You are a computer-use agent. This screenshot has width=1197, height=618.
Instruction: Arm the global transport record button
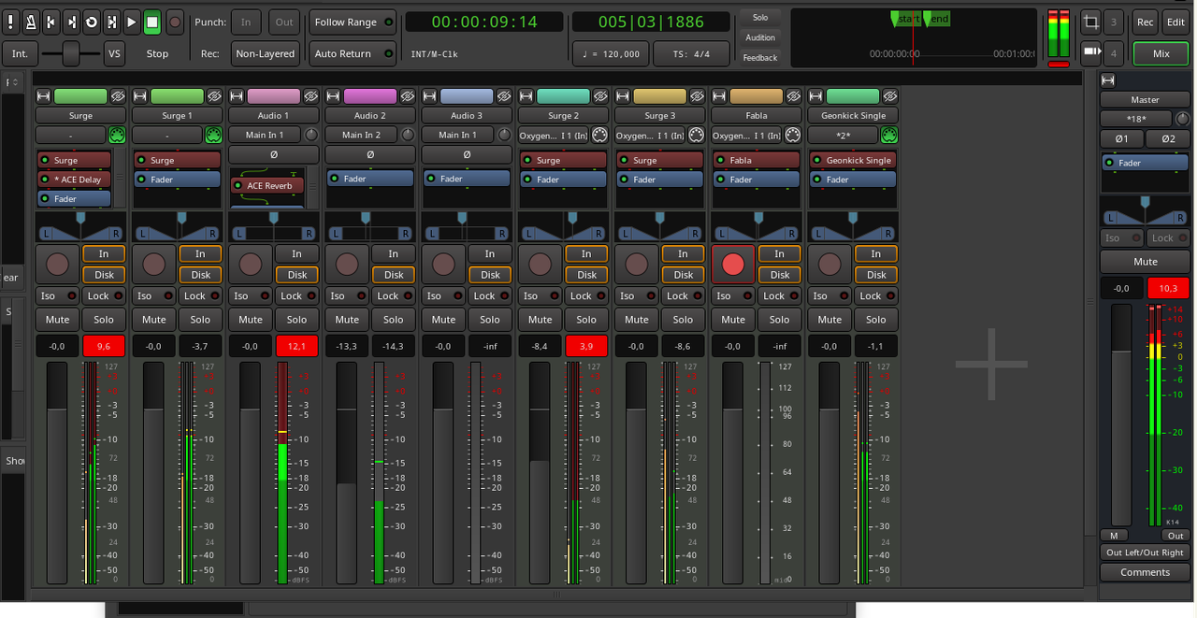[174, 22]
